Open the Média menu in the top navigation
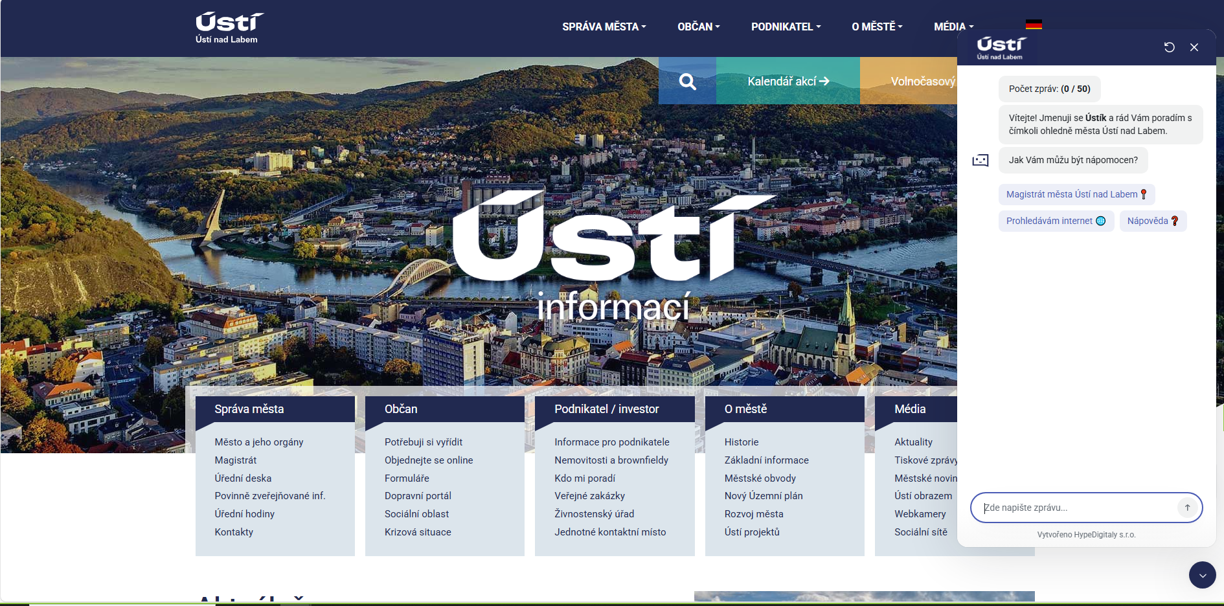The height and width of the screenshot is (606, 1224). tap(953, 27)
